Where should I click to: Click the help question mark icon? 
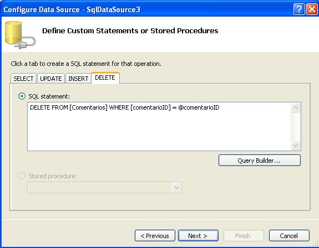coord(299,9)
